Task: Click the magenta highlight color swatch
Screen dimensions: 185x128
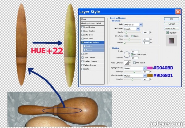Action: click(150, 68)
